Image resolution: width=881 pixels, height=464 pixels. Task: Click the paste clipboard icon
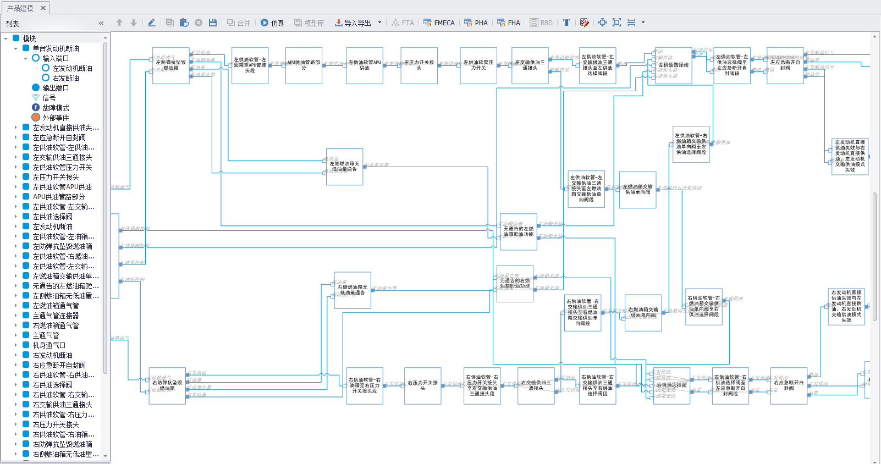tap(184, 23)
